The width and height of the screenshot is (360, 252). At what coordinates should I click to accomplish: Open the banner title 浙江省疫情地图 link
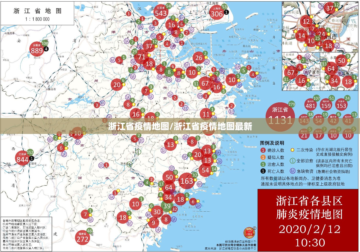coord(180,127)
